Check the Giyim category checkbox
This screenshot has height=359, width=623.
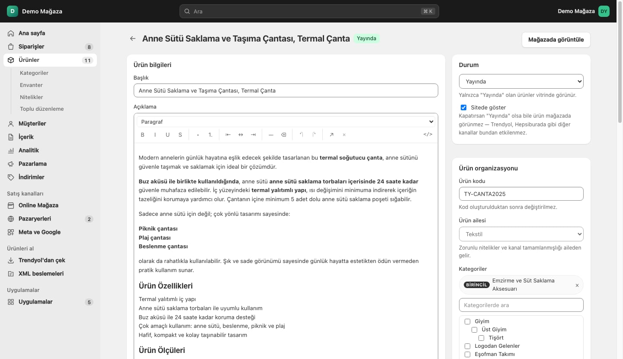coord(467,321)
